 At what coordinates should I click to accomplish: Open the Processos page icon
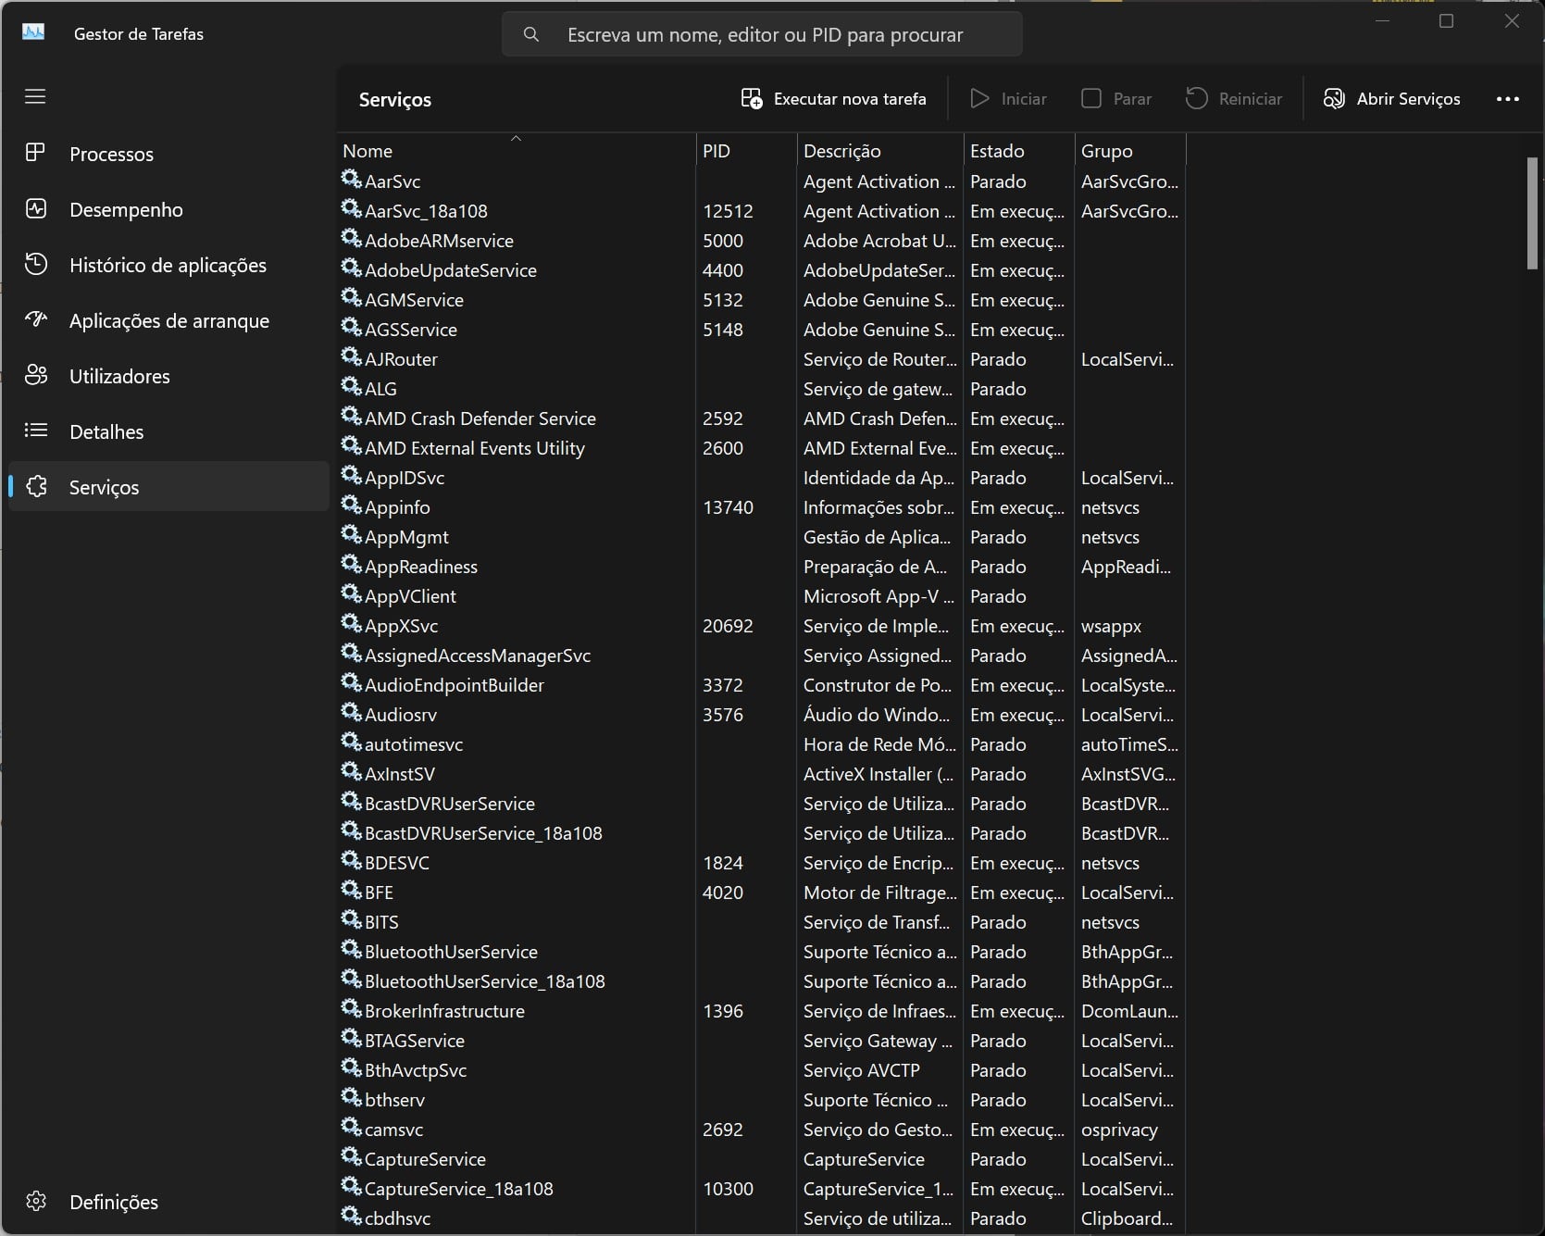(35, 154)
